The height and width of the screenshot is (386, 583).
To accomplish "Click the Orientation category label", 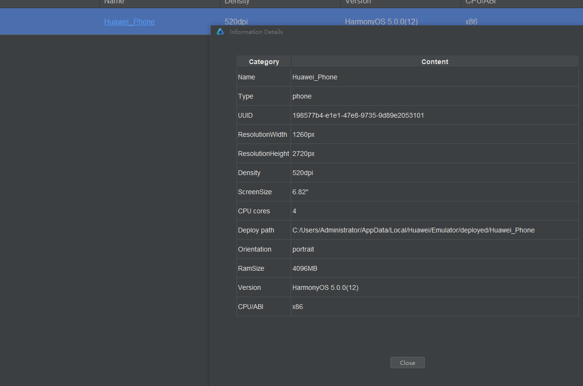I will [255, 249].
